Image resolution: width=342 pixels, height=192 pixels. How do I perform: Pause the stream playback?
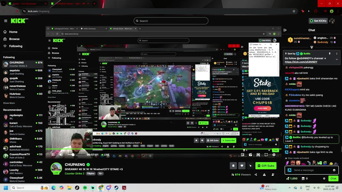(53, 155)
